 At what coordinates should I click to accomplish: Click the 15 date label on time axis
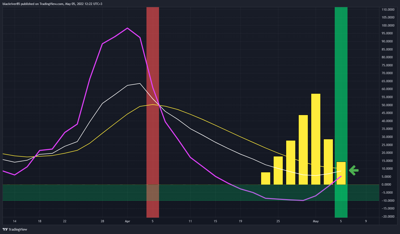click(215, 221)
